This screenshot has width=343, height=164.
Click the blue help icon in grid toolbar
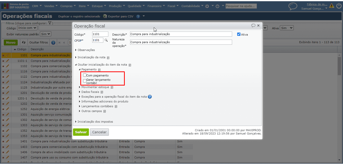click(53, 42)
